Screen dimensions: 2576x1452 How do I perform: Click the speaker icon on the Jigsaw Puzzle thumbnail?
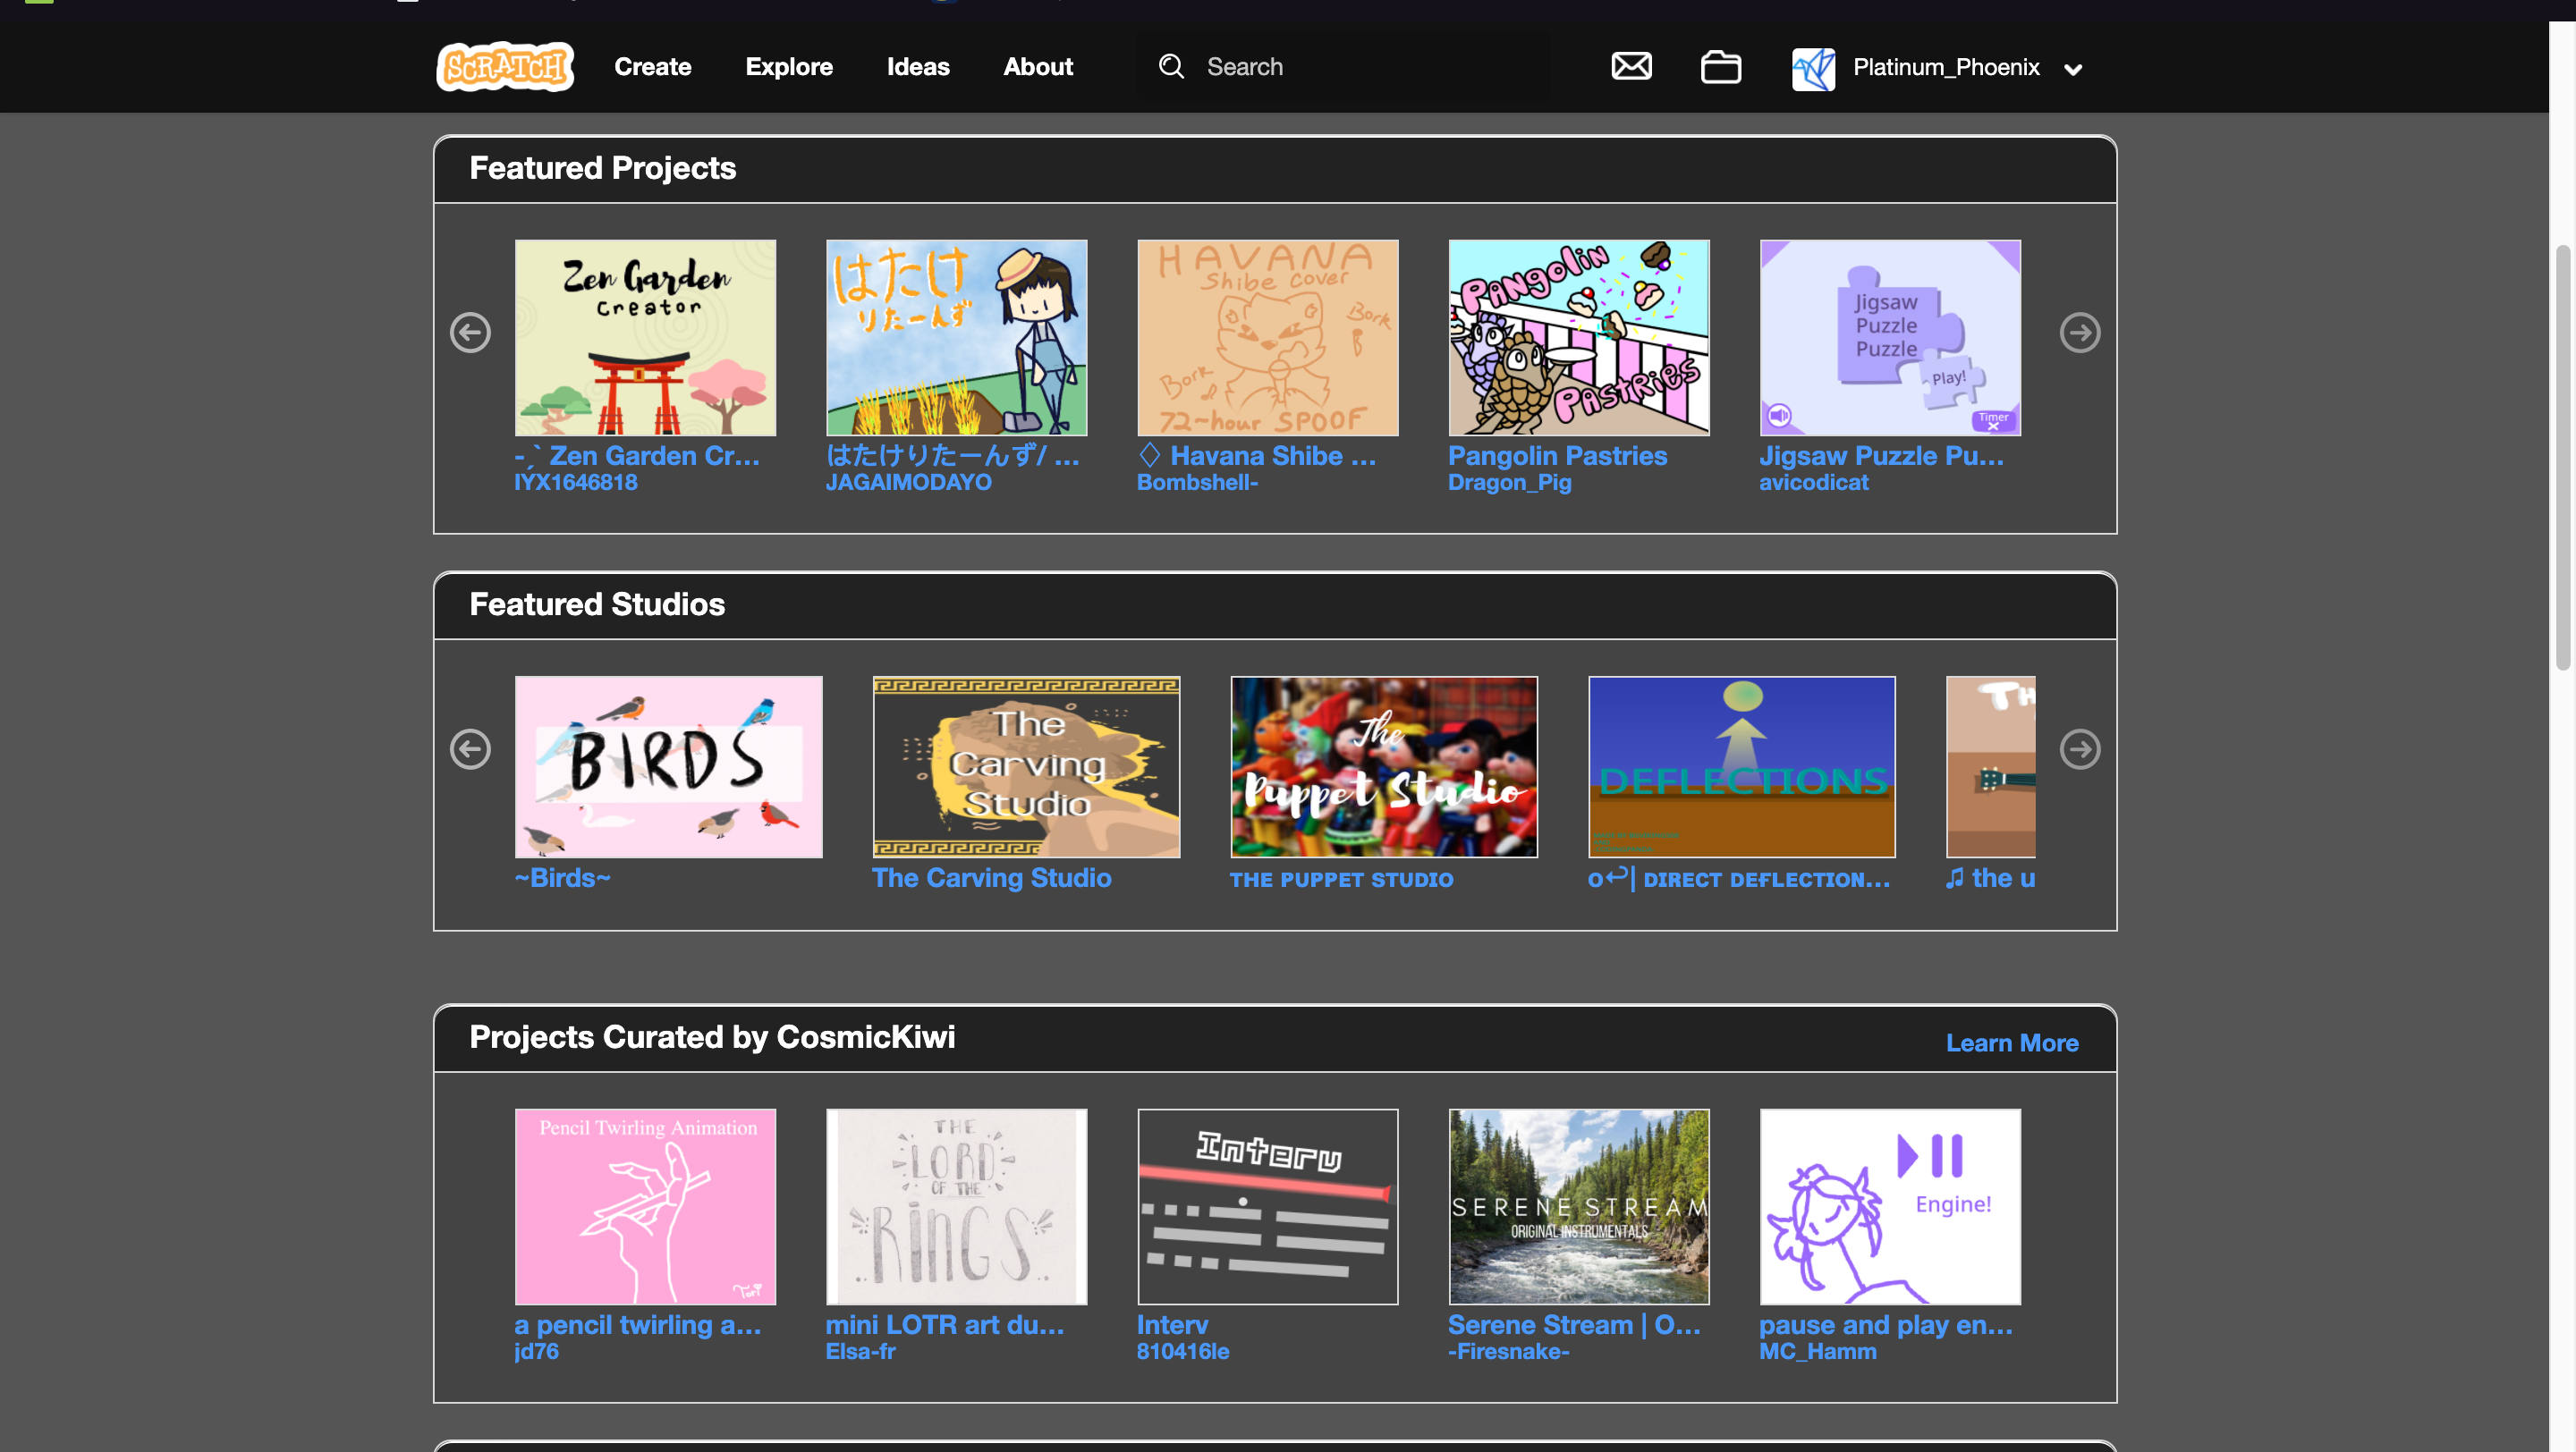(1781, 414)
